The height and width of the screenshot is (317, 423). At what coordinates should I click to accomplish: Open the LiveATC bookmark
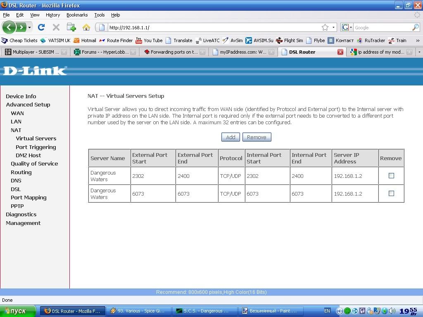[207, 40]
